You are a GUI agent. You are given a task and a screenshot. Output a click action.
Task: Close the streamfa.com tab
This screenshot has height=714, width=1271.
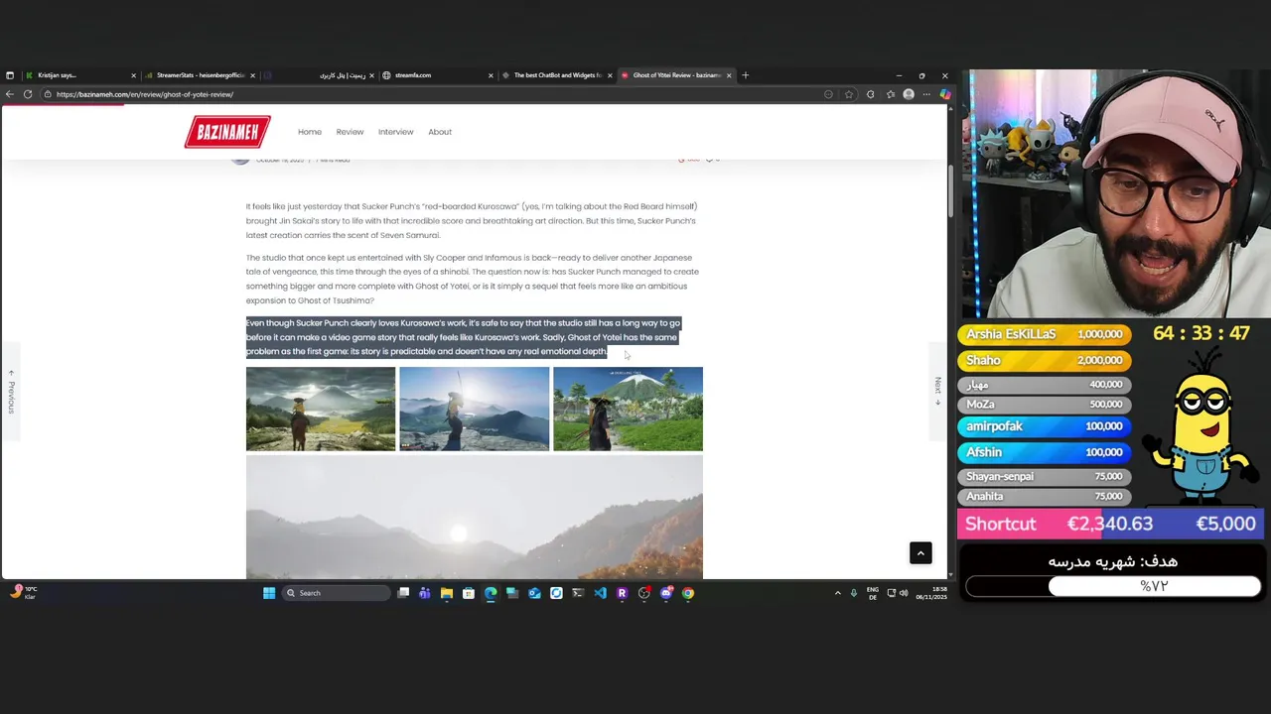491,75
